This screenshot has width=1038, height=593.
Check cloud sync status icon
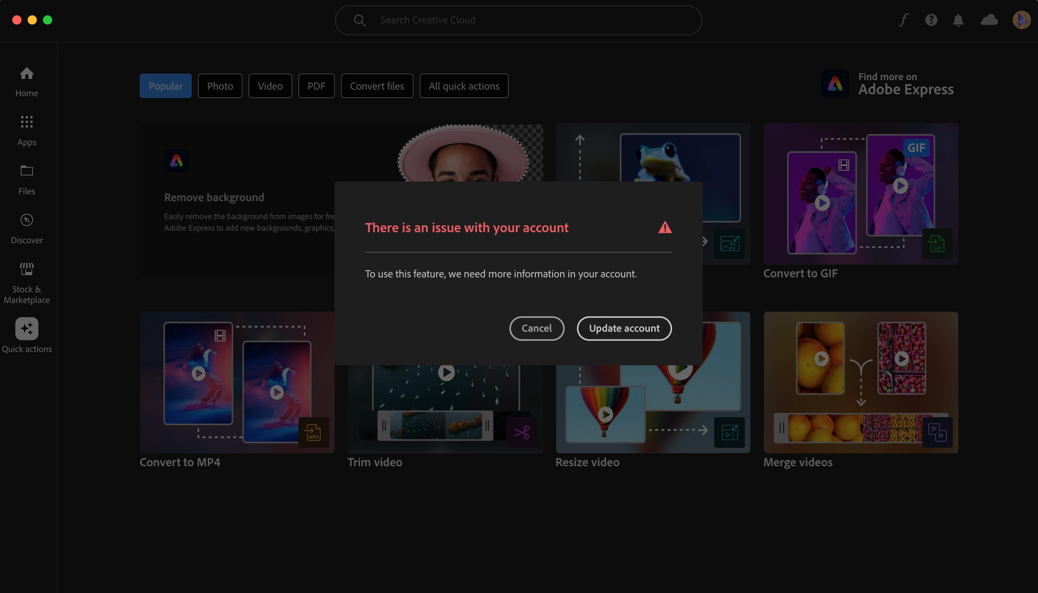click(989, 20)
